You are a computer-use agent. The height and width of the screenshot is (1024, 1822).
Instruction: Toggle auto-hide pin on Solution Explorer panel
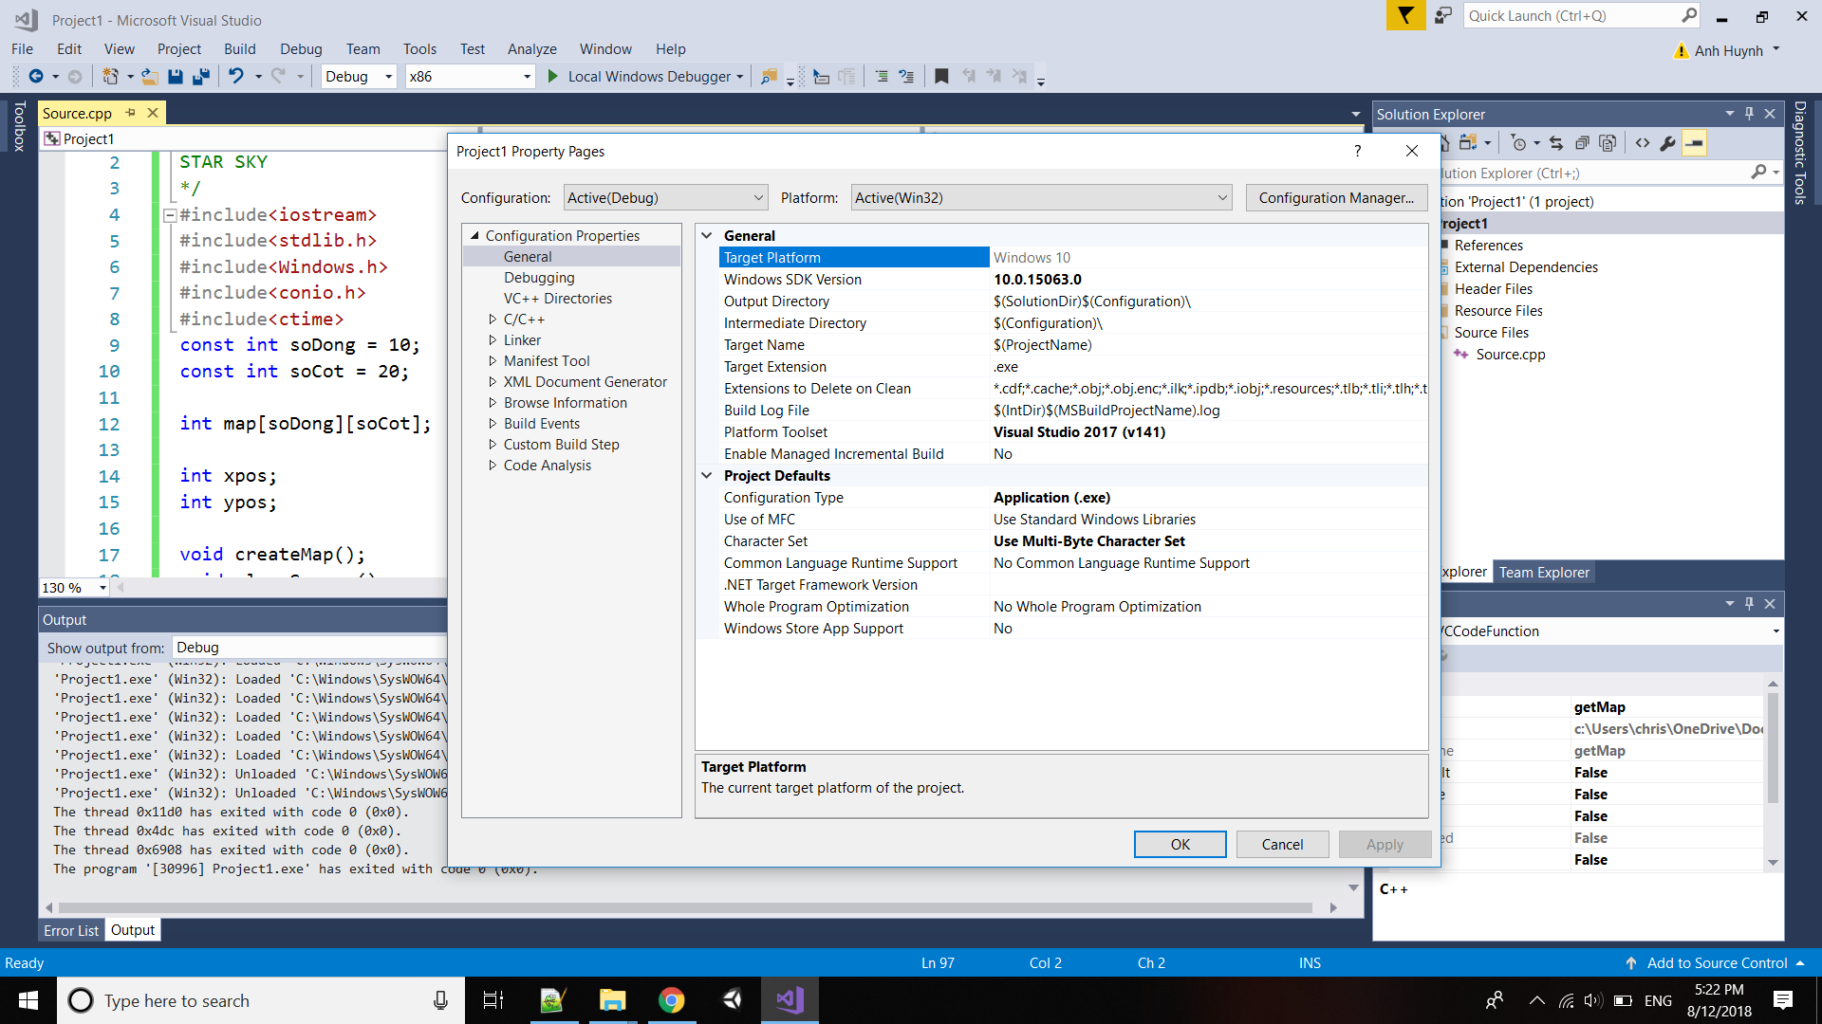(x=1749, y=114)
